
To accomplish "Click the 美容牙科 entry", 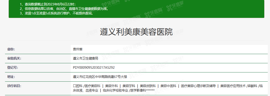I will [x=129, y=86].
